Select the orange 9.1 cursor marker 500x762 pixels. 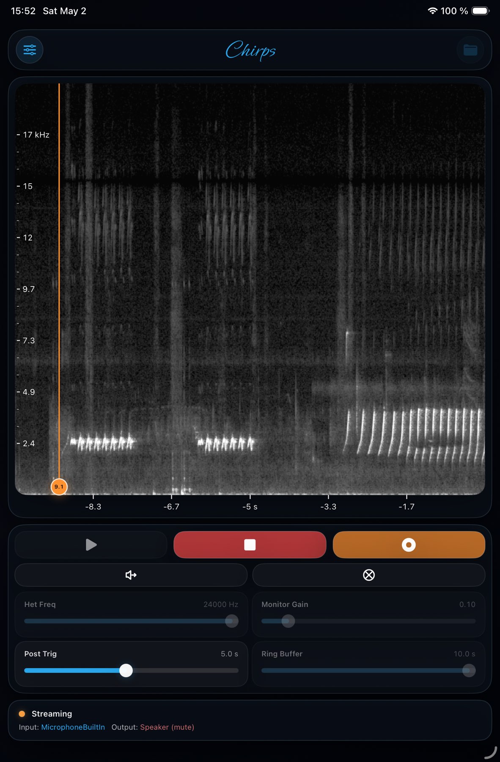pos(59,487)
